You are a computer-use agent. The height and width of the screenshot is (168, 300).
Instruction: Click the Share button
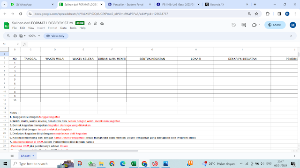coord(275,25)
